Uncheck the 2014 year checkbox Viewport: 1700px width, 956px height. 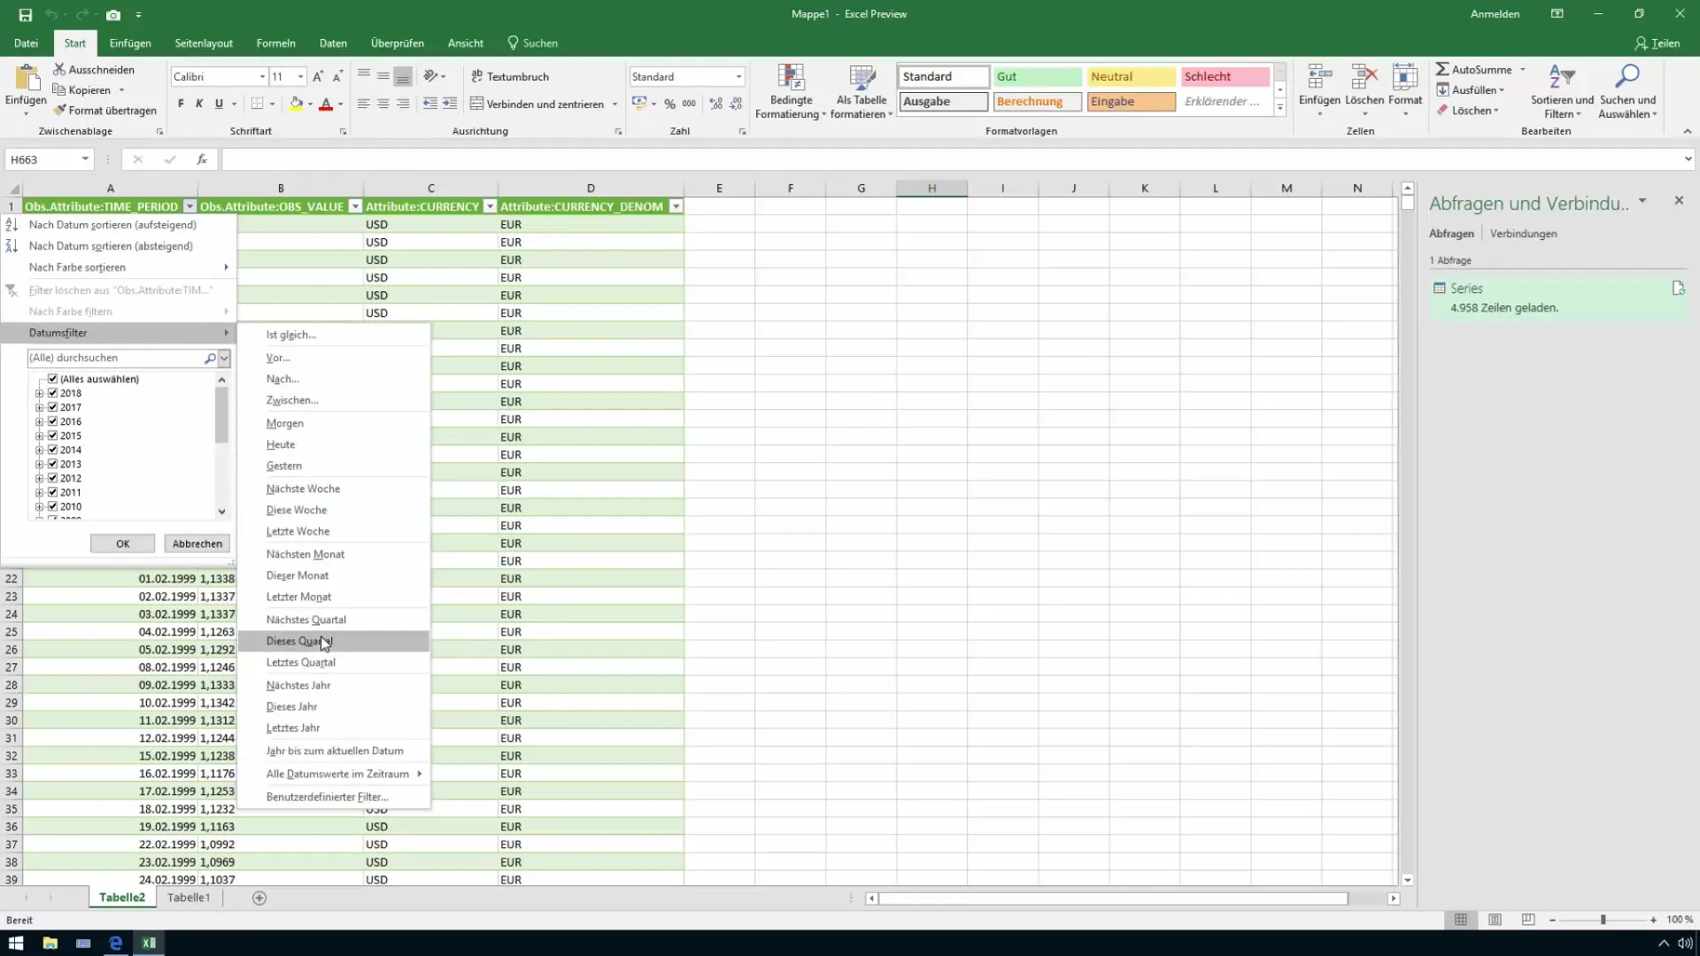[52, 450]
